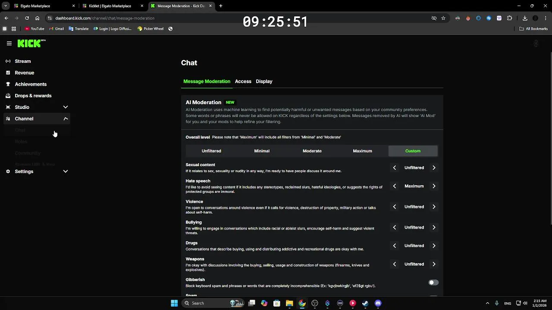Select the Custom overall level
552x310 pixels.
click(413, 151)
